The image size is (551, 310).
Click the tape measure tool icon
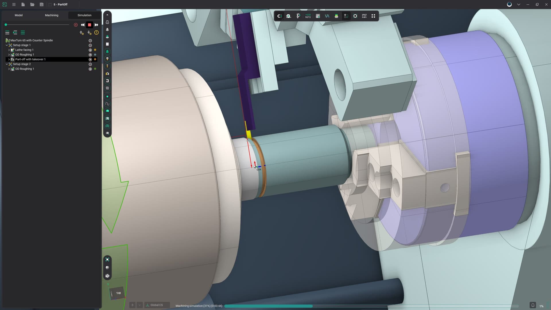point(289,16)
